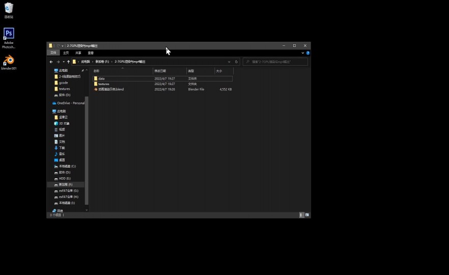Launch the blender301 desktop shortcut
Image resolution: width=449 pixels, height=275 pixels.
[x=9, y=63]
